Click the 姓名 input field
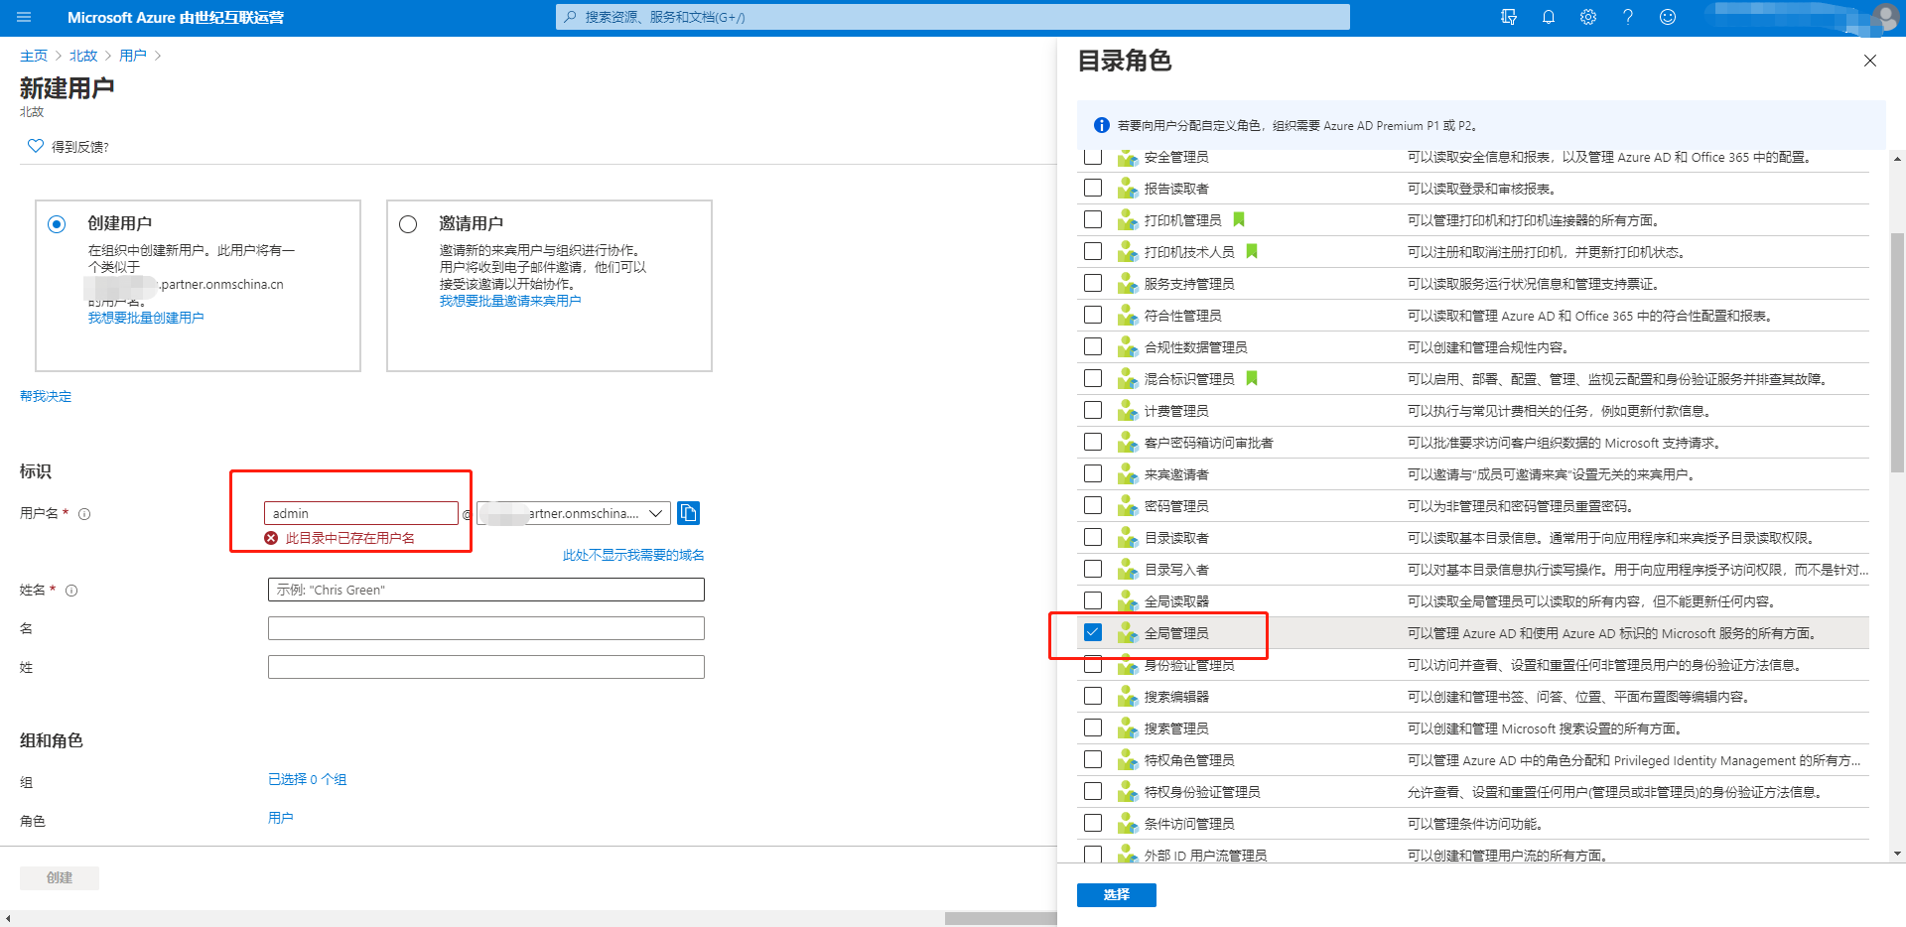Image resolution: width=1906 pixels, height=927 pixels. point(485,590)
